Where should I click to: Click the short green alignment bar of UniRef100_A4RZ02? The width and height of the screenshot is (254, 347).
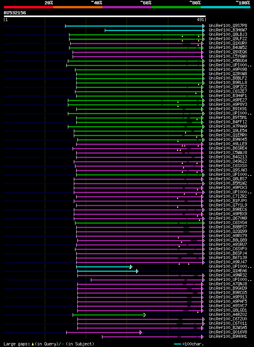(x=108, y=315)
